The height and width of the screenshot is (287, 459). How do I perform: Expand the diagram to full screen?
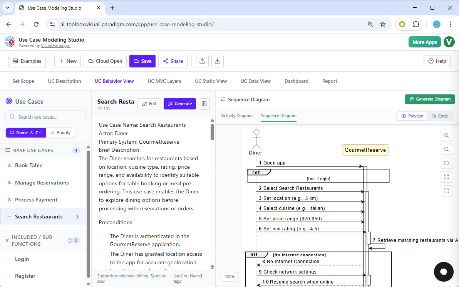(446, 177)
